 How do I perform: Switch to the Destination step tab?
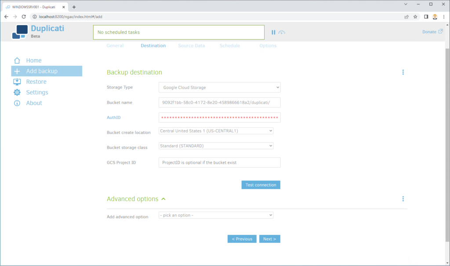(x=153, y=46)
